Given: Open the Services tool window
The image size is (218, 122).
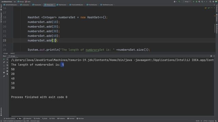Looking at the screenshot, I should (x=80, y=119).
